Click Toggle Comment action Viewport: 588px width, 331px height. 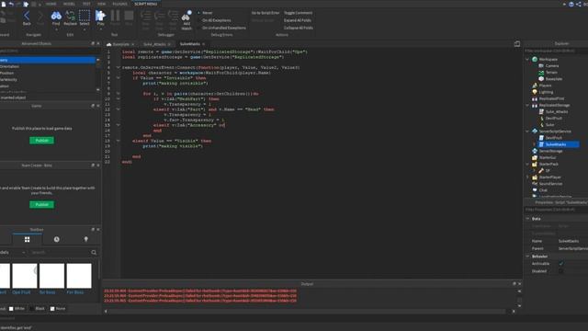298,13
